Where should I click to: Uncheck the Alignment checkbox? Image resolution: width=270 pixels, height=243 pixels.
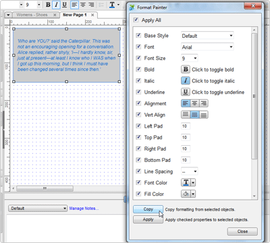[x=138, y=103]
